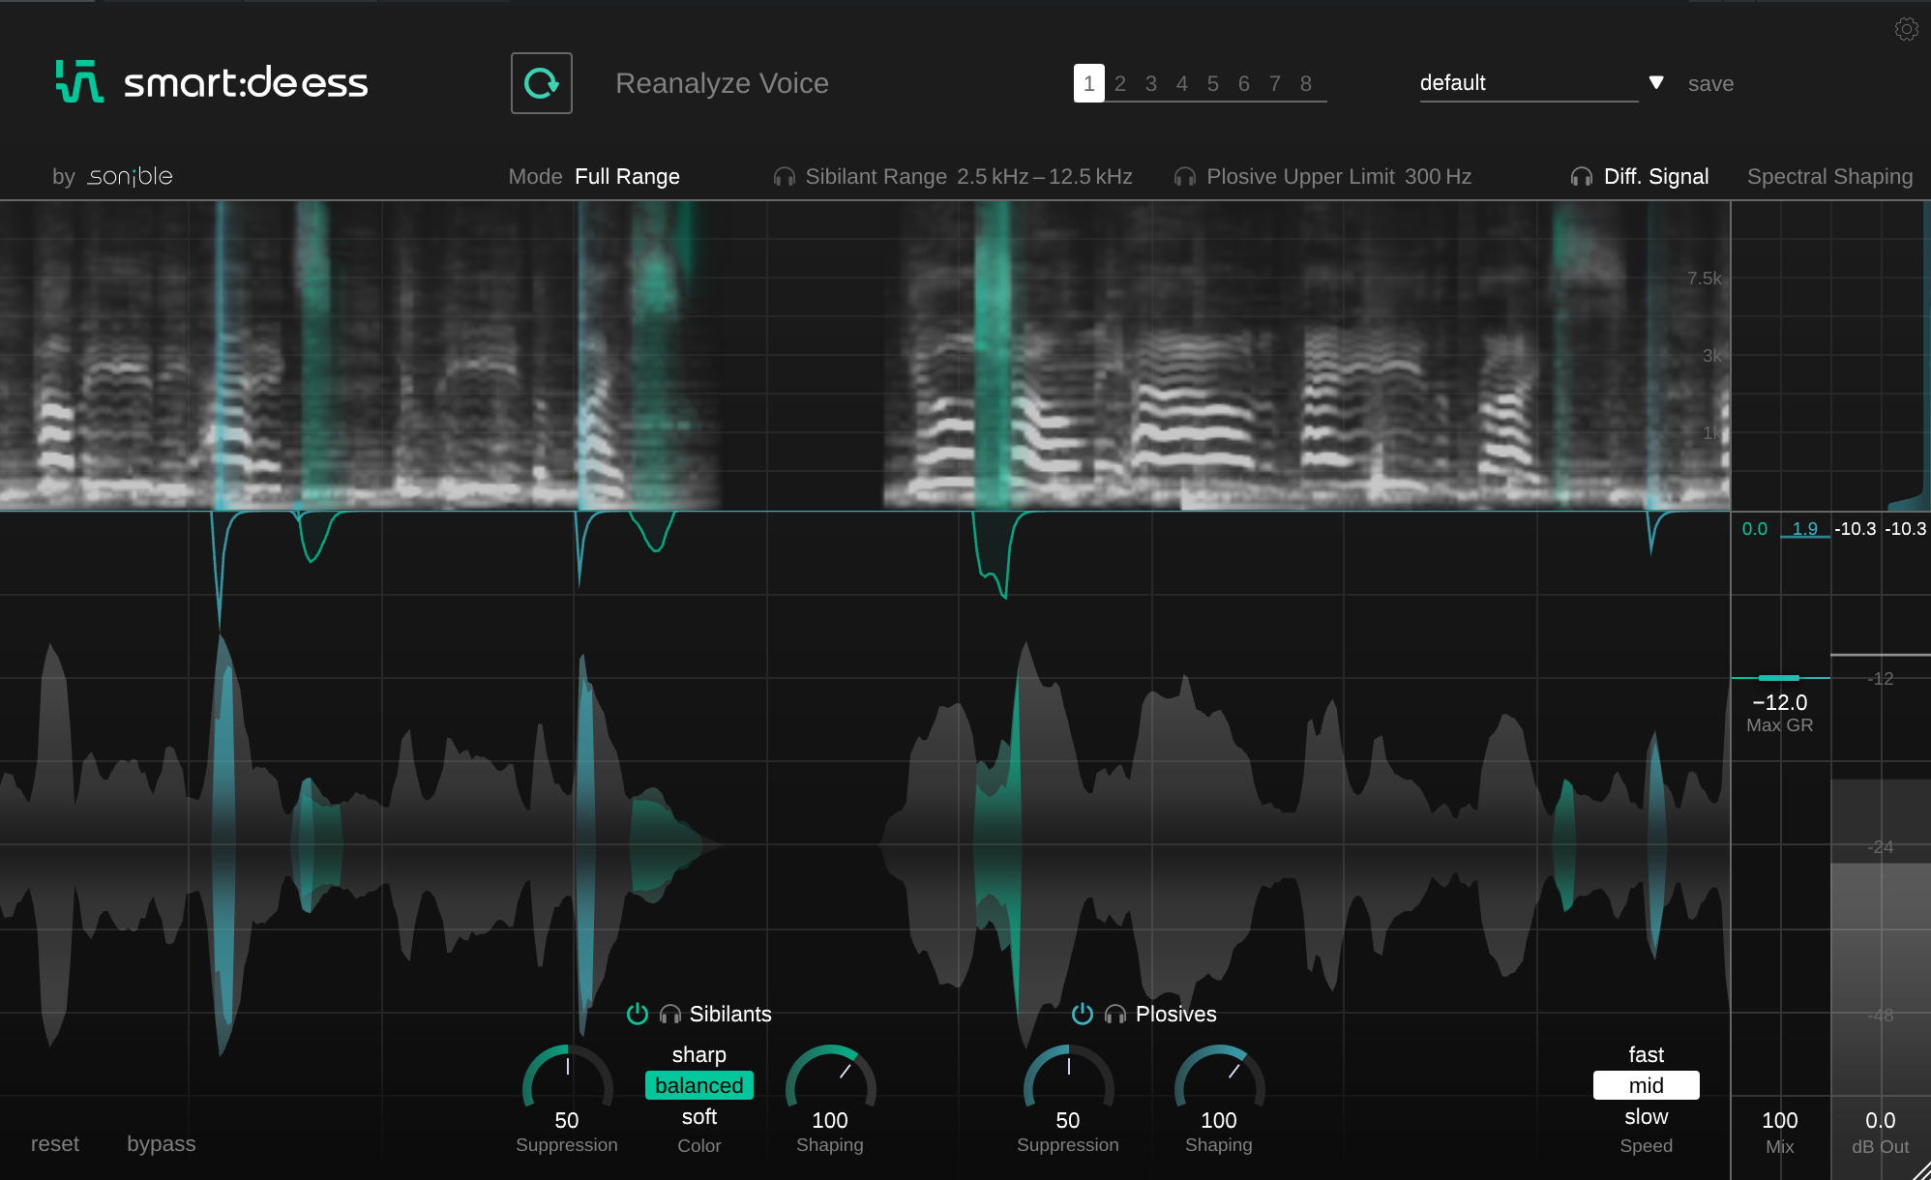This screenshot has width=1931, height=1180.
Task: Toggle Diff. Signal headphone icon
Action: (x=1582, y=177)
